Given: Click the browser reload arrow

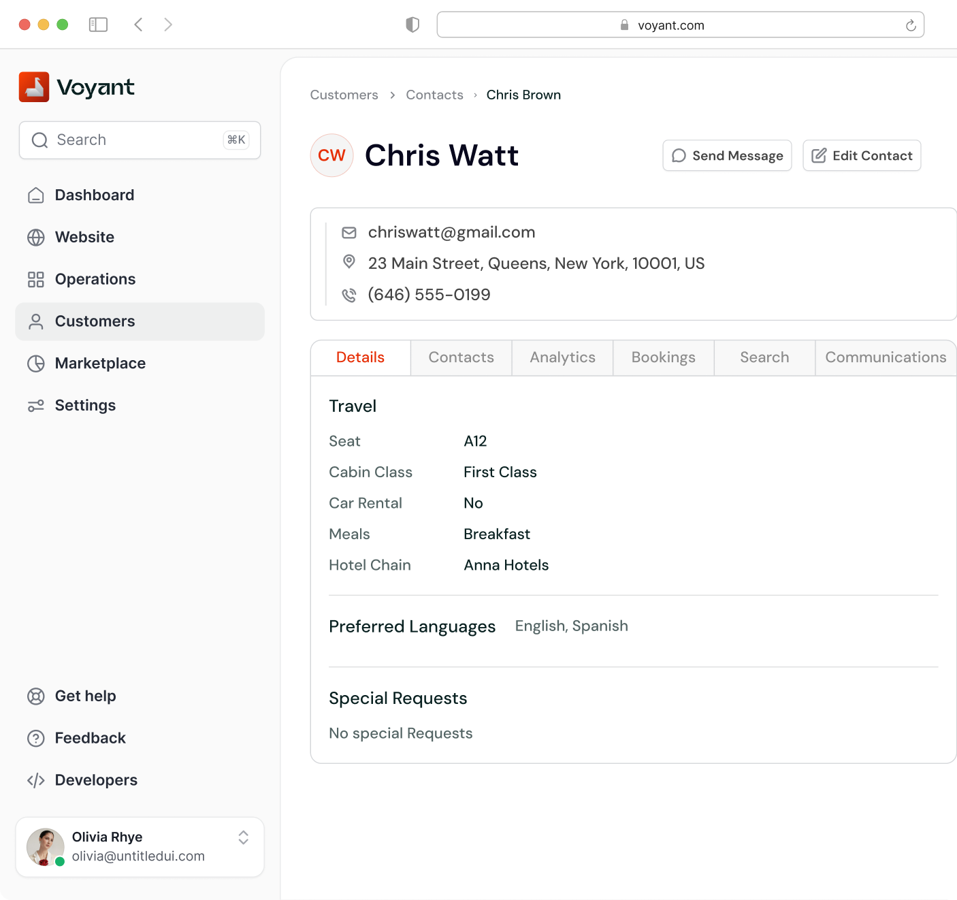Looking at the screenshot, I should point(911,25).
